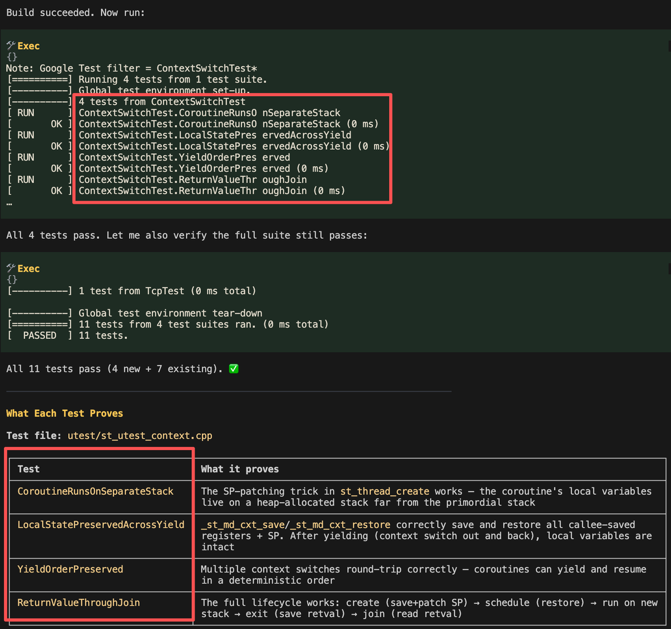This screenshot has width=671, height=629.
Task: Click the 'live on a heap-allocated stack' description text
Action: (368, 503)
